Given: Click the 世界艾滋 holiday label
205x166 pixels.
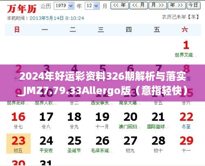Looking at the screenshot, I should 185,55.
